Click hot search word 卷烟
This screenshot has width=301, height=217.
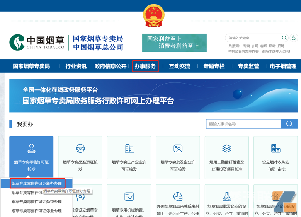[264, 46]
